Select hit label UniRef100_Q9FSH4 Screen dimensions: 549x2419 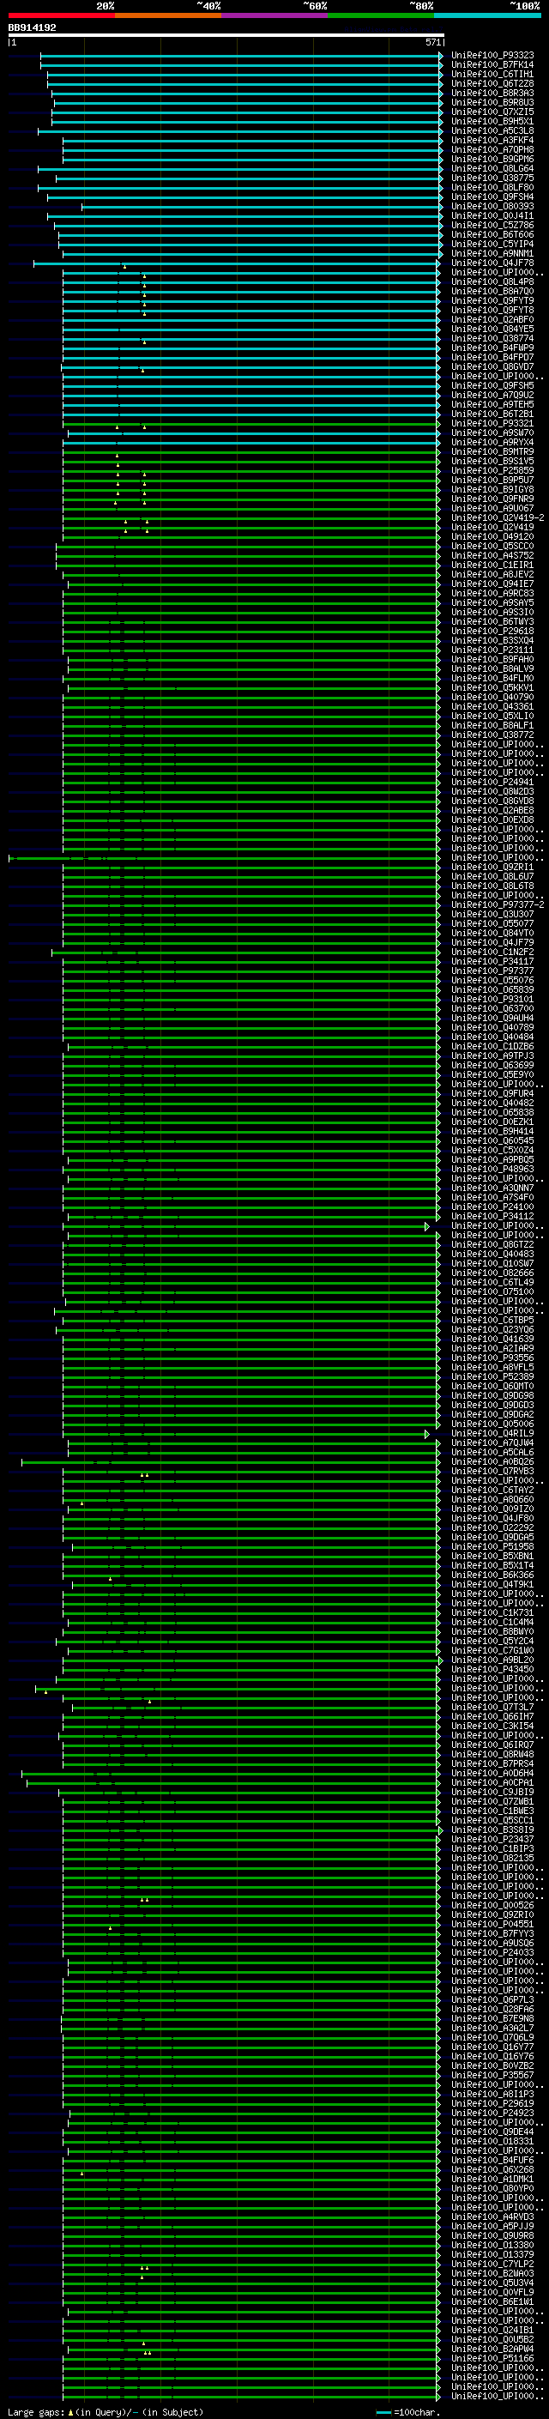492,197
